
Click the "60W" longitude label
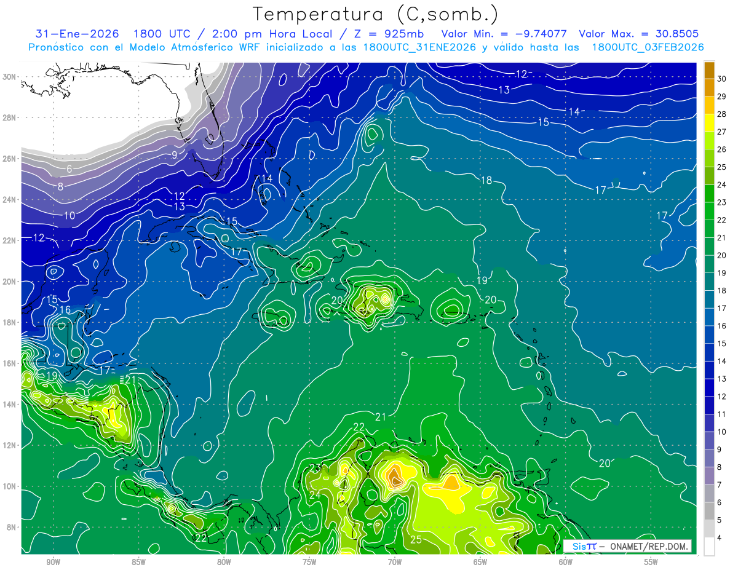pyautogui.click(x=566, y=562)
